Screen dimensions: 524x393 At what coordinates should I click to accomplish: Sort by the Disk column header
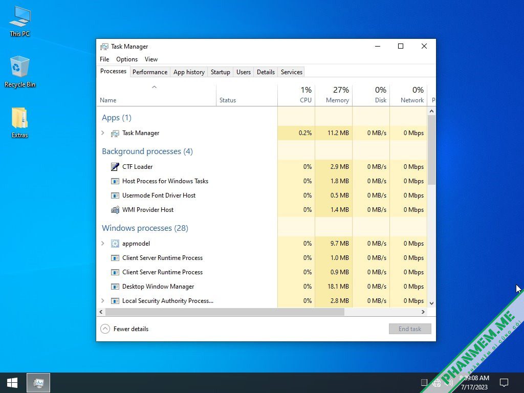372,95
